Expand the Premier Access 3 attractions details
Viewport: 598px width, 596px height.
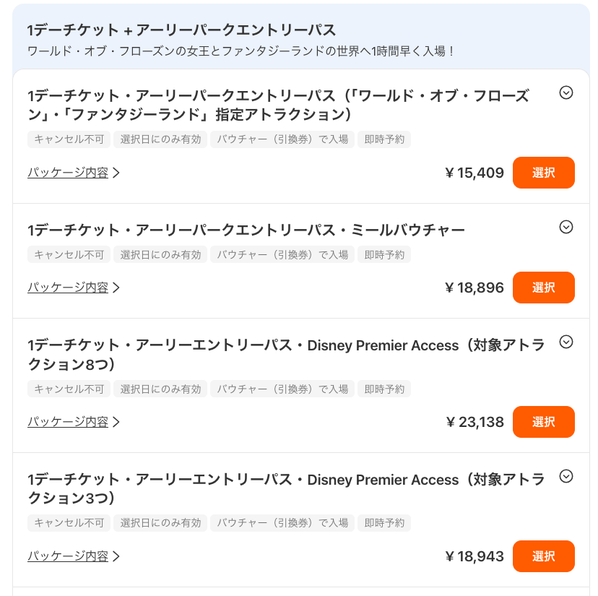[x=566, y=476]
